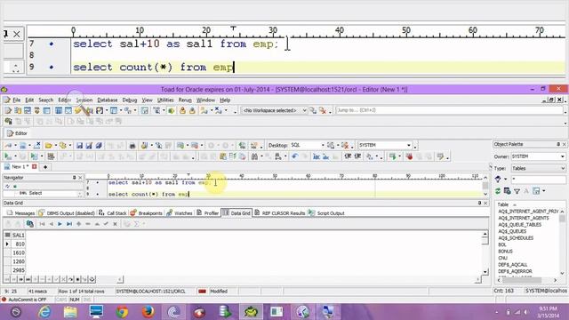Image resolution: width=569 pixels, height=320 pixels.
Task: Open the Help menu
Action: click(x=225, y=100)
